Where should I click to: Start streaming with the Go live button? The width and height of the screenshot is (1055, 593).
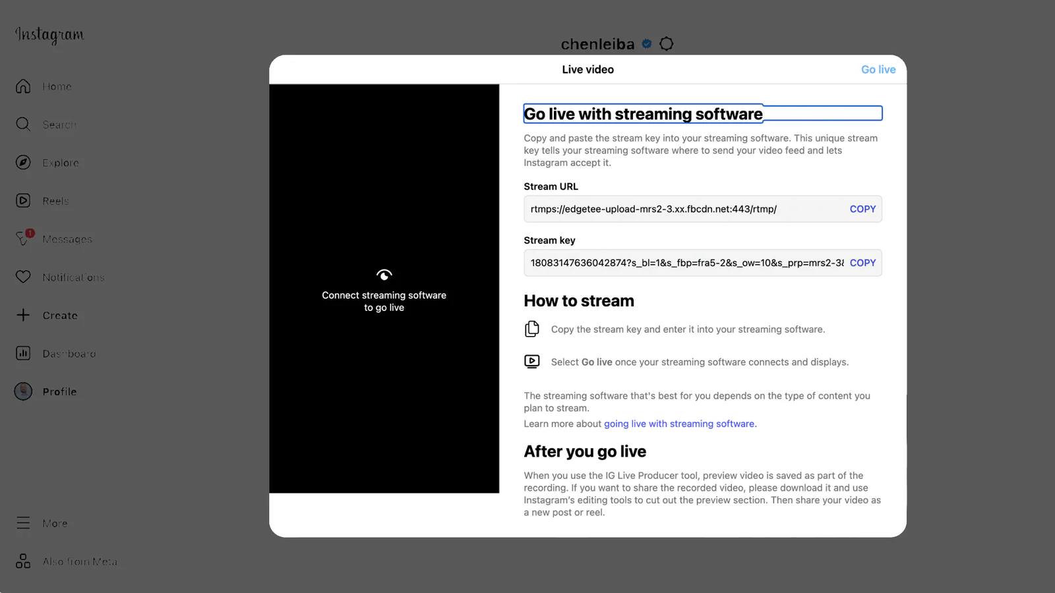pyautogui.click(x=878, y=69)
